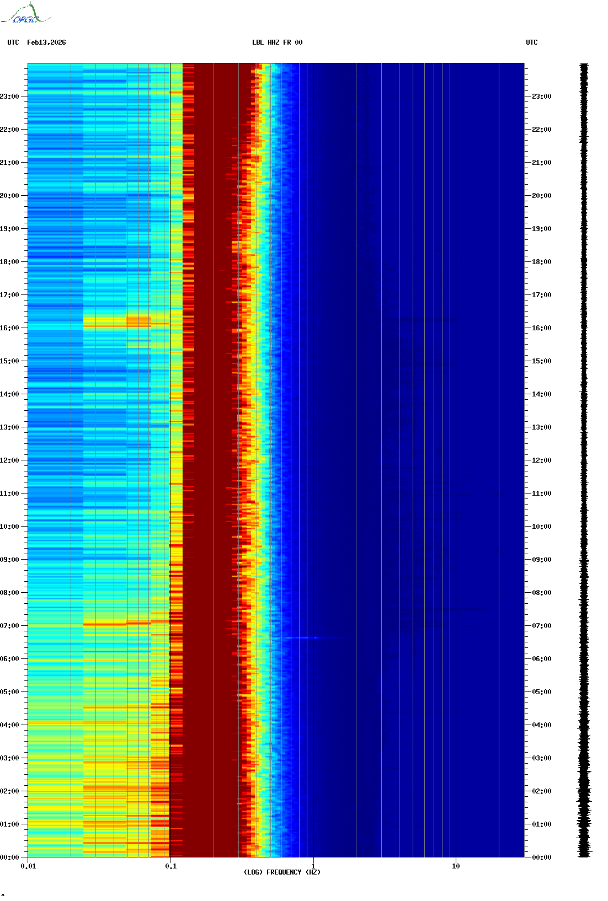Select 22:00 on the left time axis
The height and width of the screenshot is (901, 608).
[x=9, y=130]
